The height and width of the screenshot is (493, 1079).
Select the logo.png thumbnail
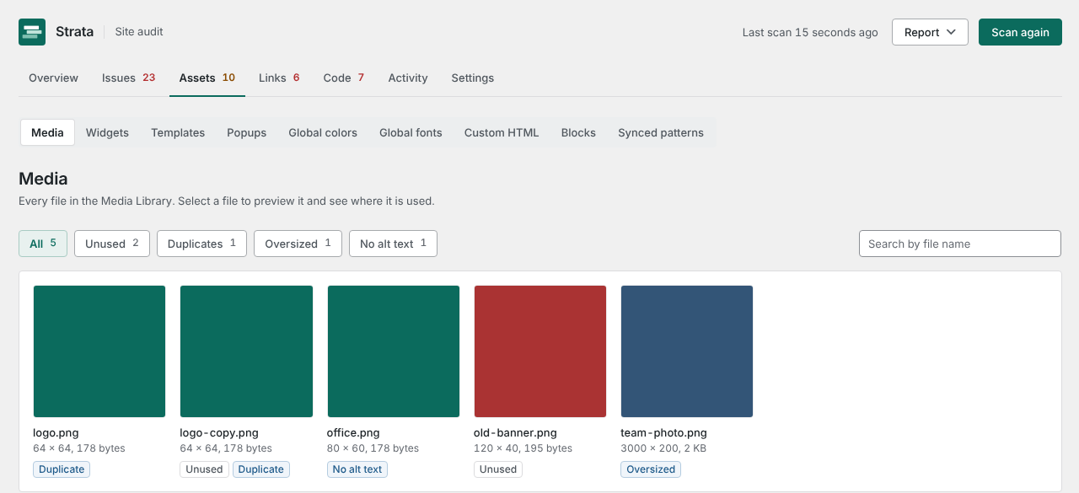[99, 351]
